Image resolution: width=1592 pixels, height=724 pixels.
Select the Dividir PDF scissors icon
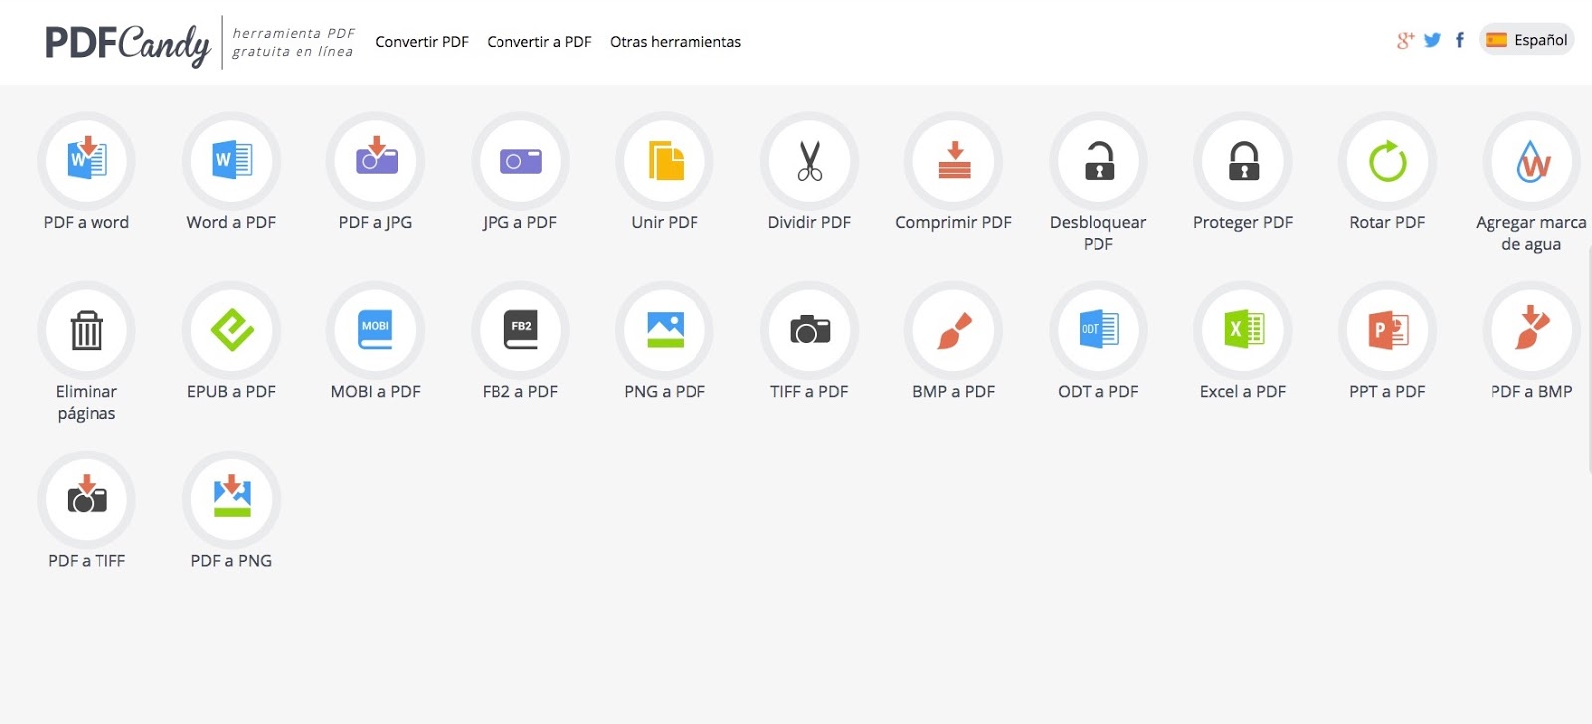(809, 161)
